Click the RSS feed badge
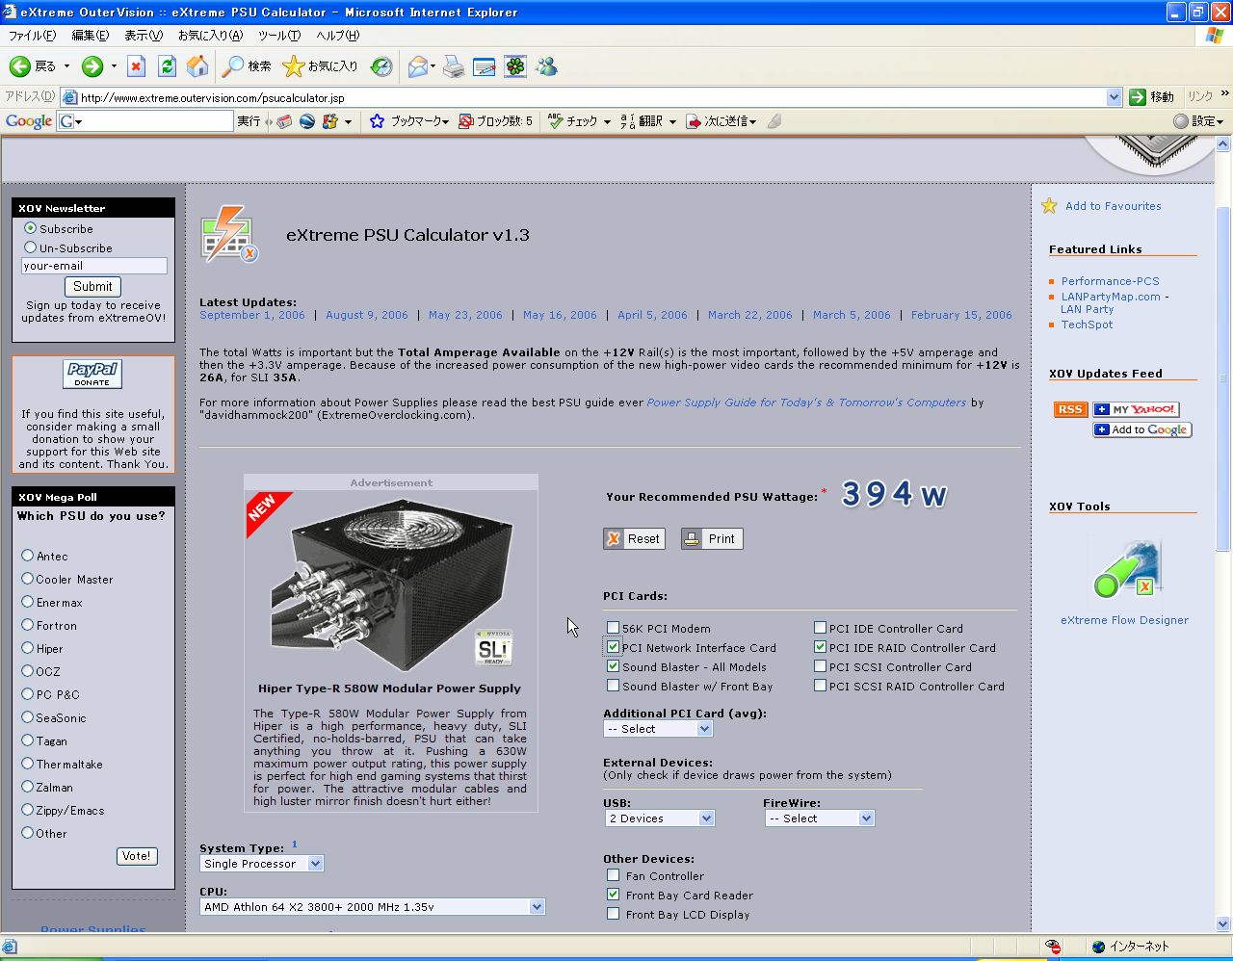The width and height of the screenshot is (1233, 961). (x=1070, y=409)
